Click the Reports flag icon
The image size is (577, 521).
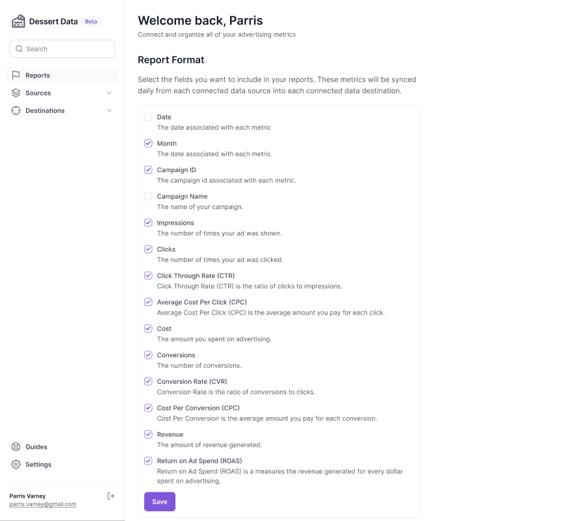point(16,75)
